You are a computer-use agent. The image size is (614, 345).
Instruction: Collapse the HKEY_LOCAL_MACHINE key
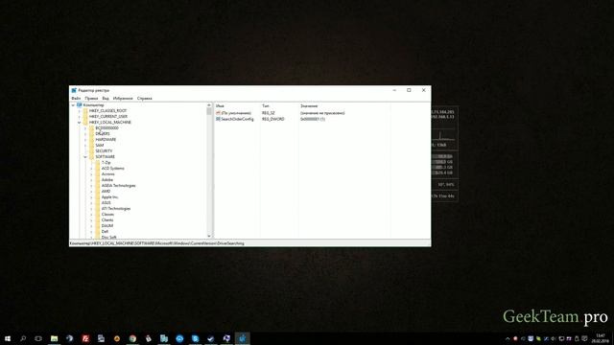click(80, 123)
